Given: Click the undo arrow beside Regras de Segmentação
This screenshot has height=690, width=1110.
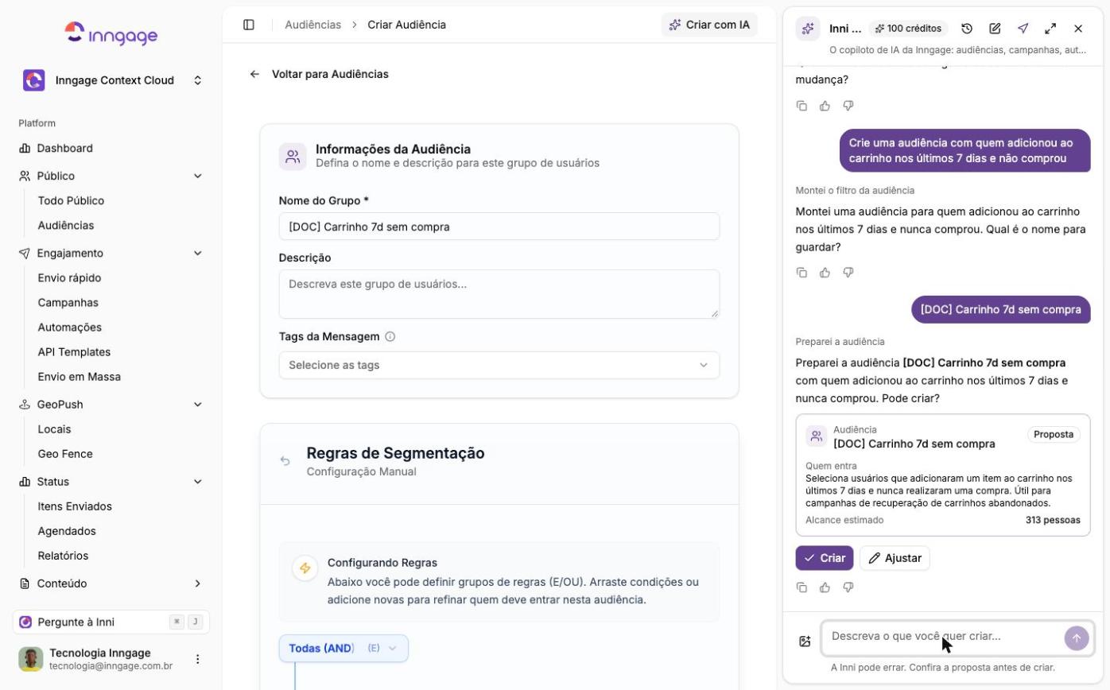Looking at the screenshot, I should pos(285,461).
